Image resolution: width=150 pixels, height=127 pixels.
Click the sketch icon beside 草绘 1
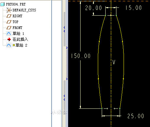click(x=9, y=34)
